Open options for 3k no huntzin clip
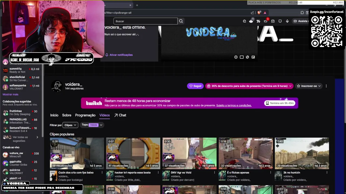The image size is (346, 194). (x=327, y=172)
